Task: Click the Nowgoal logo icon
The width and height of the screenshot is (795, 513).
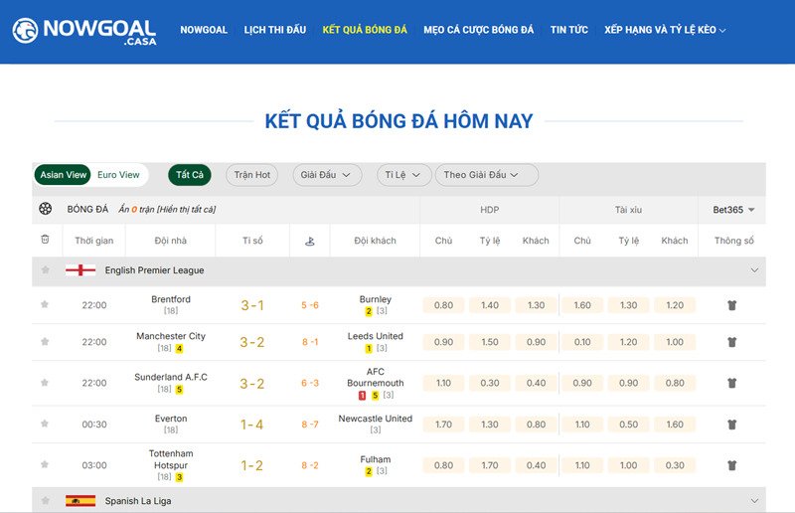Action: coord(25,30)
